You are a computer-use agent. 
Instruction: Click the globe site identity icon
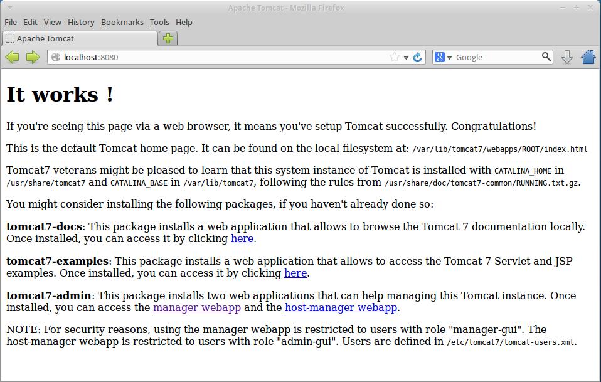coord(56,57)
